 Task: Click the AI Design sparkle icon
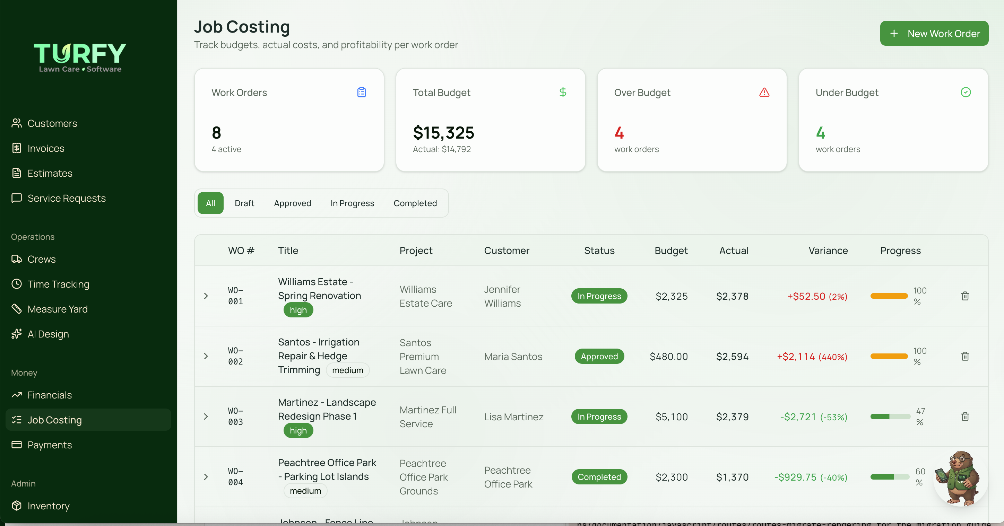tap(16, 334)
